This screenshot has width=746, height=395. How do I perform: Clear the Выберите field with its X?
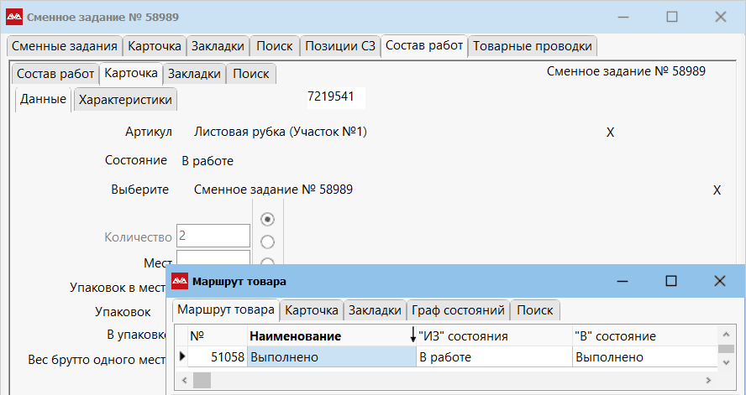[717, 190]
